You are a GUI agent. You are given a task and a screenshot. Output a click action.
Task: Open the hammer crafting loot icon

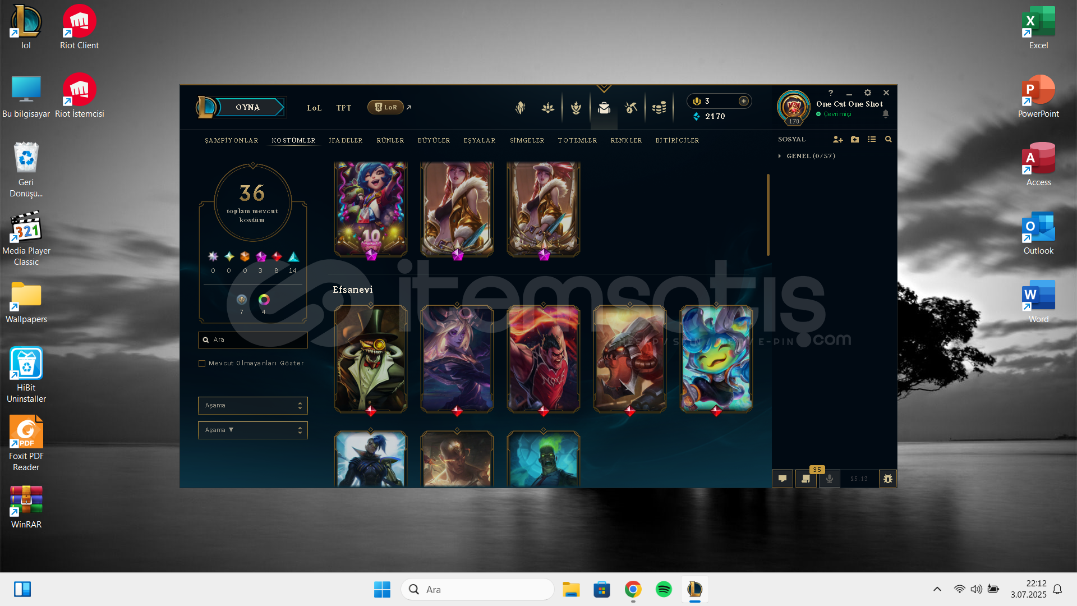pos(631,107)
